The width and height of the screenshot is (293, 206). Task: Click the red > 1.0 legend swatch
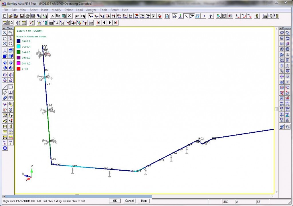click(x=18, y=69)
